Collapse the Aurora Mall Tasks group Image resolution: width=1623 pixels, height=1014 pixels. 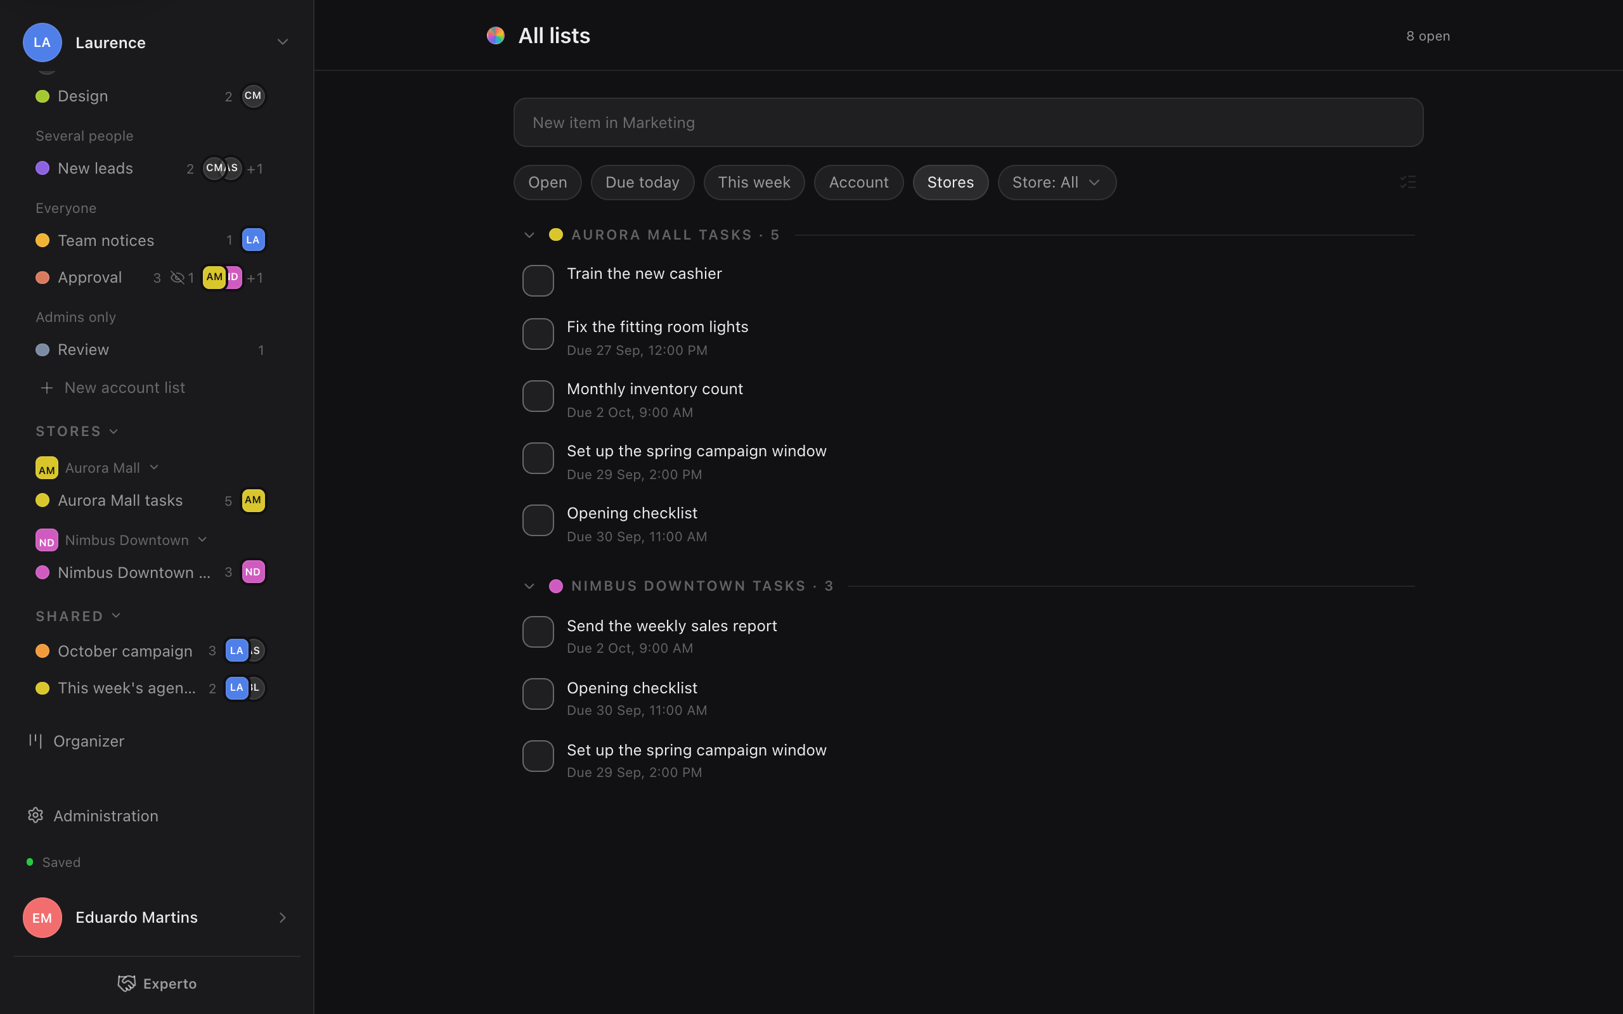tap(529, 234)
